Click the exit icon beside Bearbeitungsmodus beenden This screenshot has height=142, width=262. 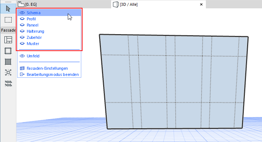[x=22, y=74]
